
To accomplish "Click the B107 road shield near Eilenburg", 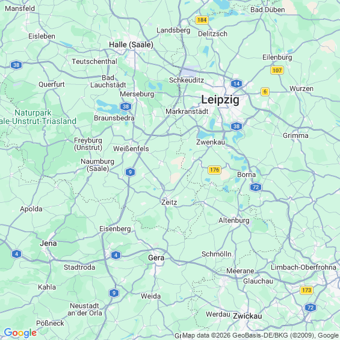I will tap(277, 70).
